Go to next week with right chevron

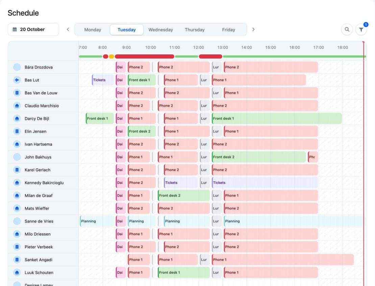253,29
